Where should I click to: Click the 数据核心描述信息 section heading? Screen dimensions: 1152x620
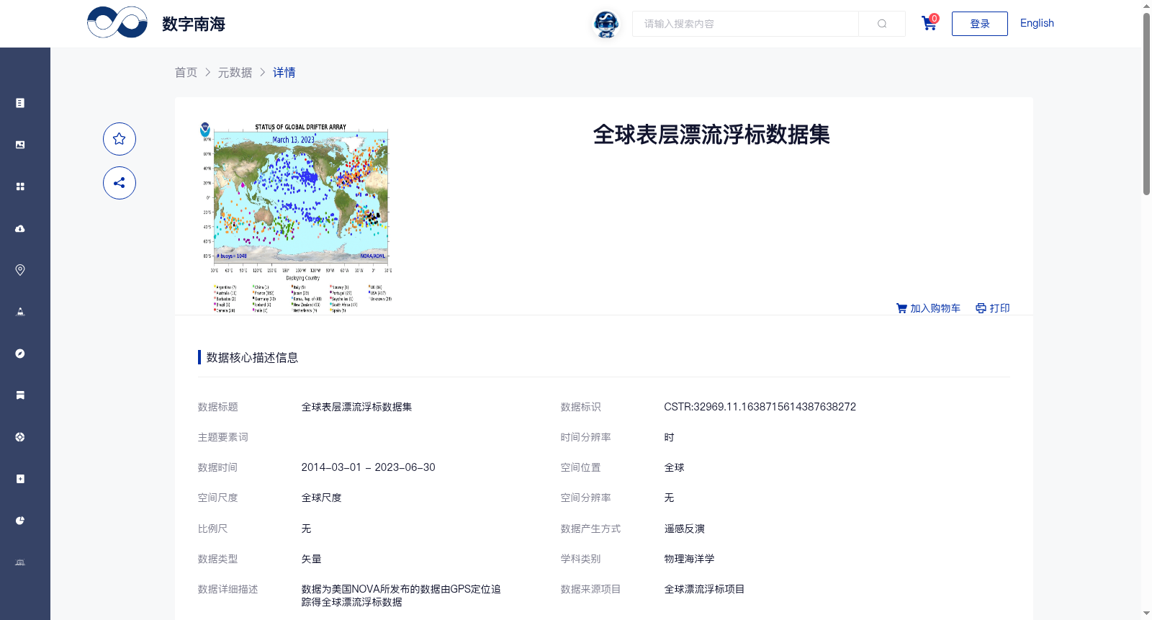(252, 357)
